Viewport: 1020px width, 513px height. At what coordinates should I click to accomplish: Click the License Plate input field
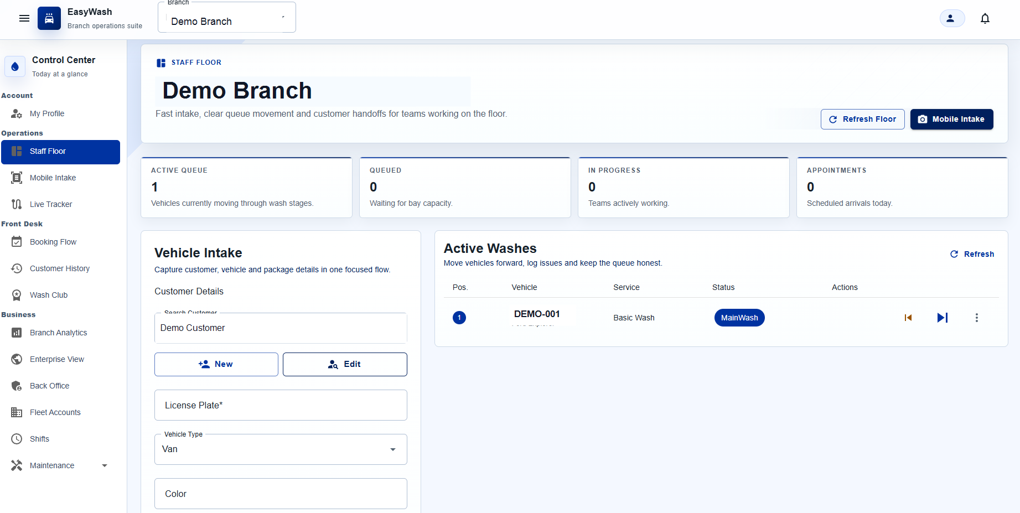[281, 405]
